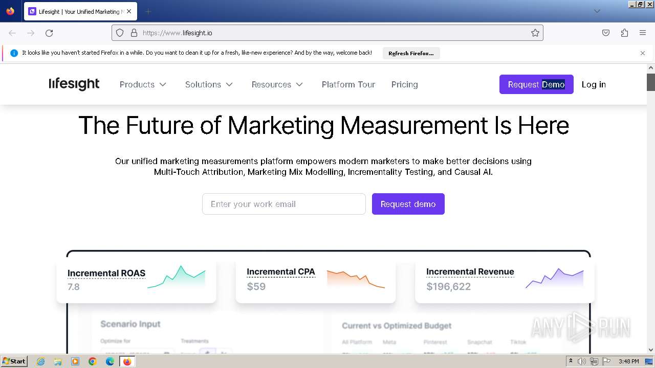Click the Incremental Revenue value $196,622
Viewport: 655px width, 368px height.
click(448, 287)
